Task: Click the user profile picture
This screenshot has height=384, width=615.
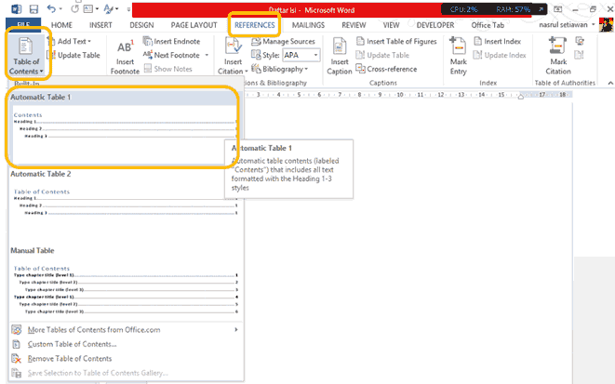Action: (606, 25)
